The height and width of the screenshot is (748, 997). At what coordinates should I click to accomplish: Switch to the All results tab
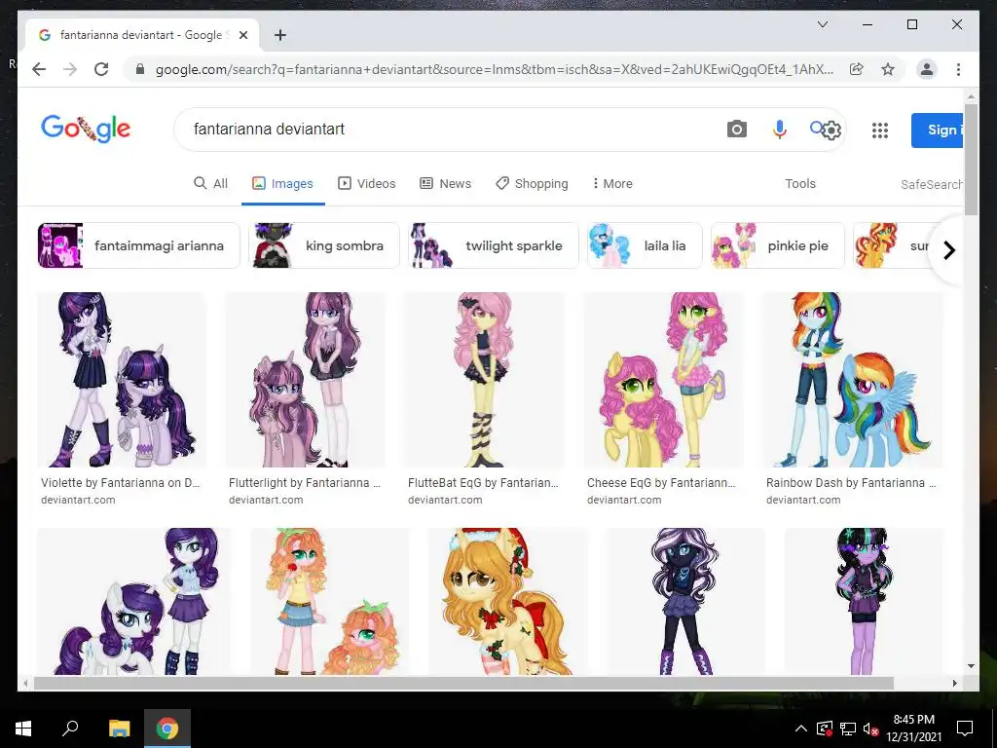coord(210,183)
